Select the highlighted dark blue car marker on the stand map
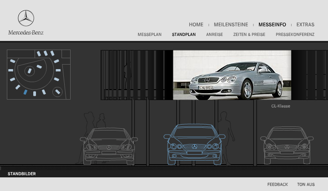This screenshot has height=191, width=328. click(x=26, y=92)
